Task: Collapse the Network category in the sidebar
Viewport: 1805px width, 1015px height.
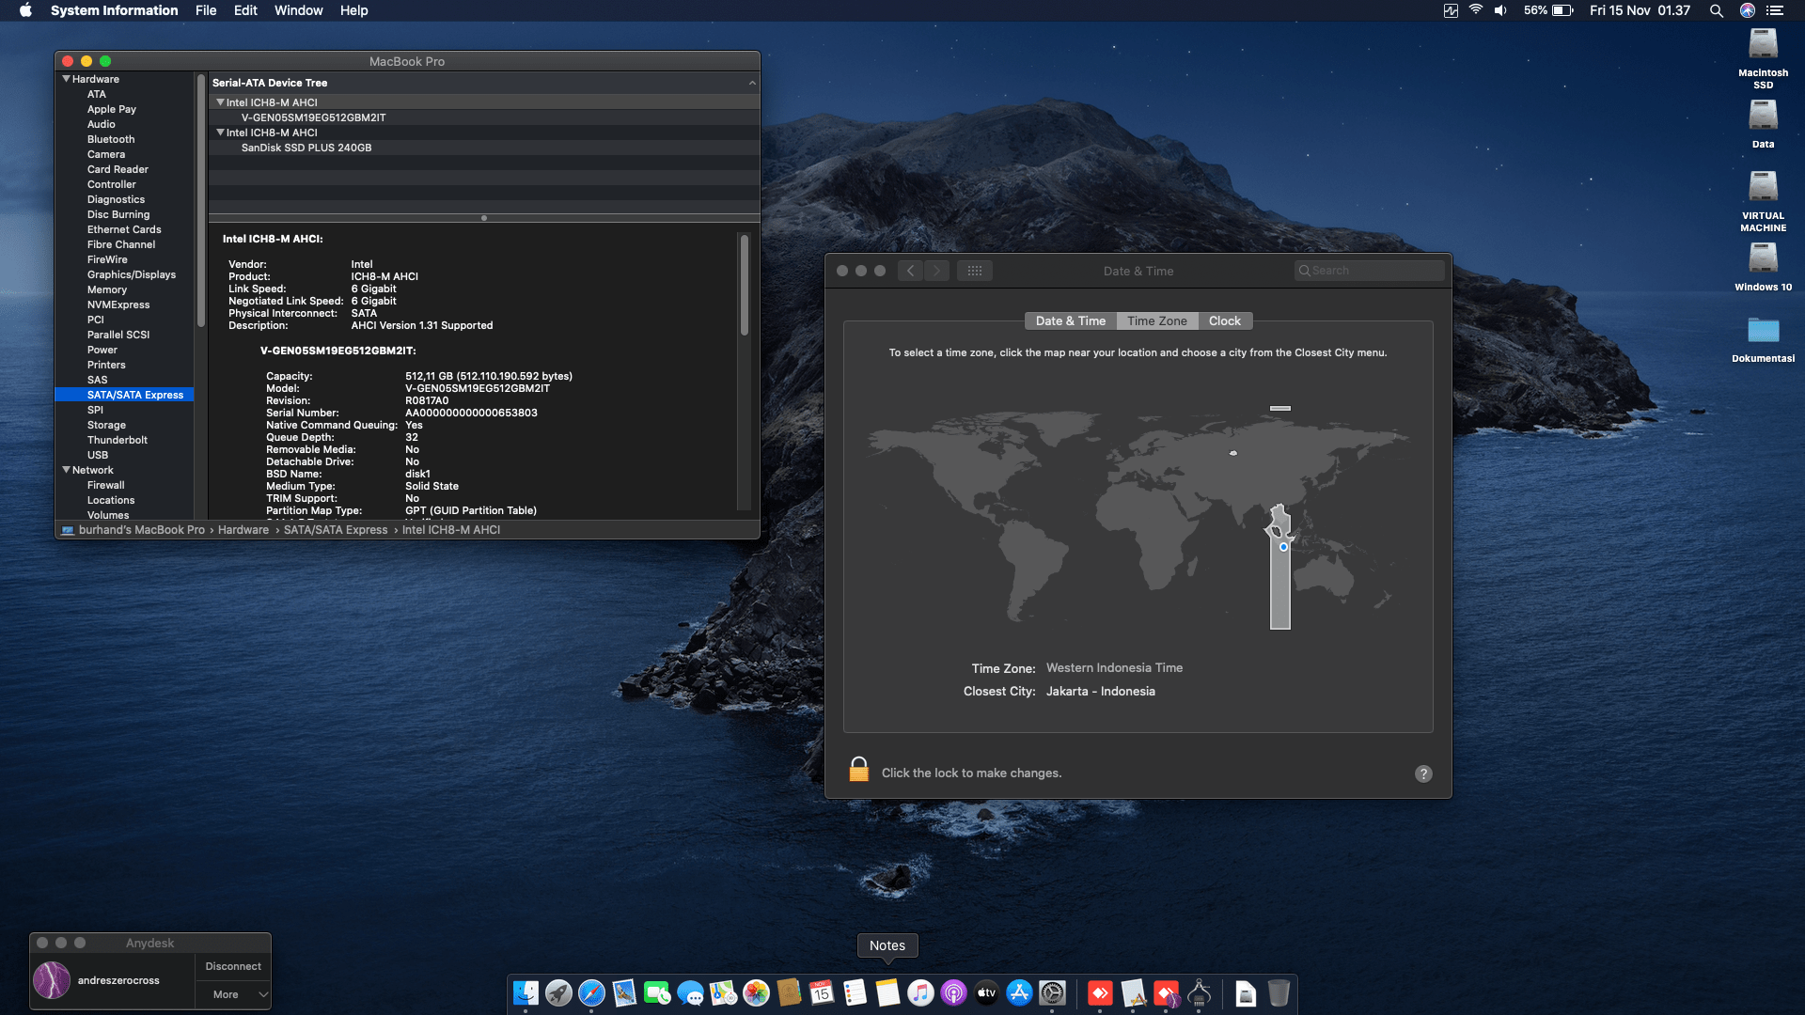Action: tap(66, 470)
